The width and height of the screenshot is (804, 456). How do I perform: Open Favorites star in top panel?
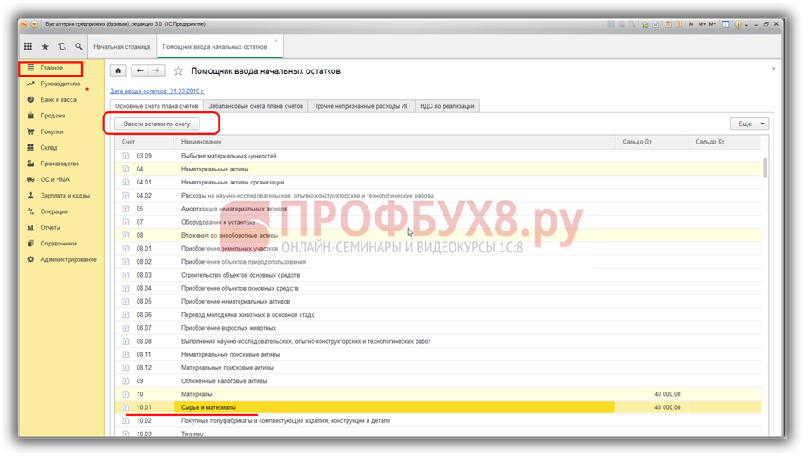pyautogui.click(x=45, y=46)
